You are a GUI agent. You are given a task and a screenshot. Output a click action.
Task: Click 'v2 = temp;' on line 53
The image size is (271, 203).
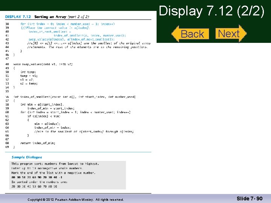tap(29, 83)
